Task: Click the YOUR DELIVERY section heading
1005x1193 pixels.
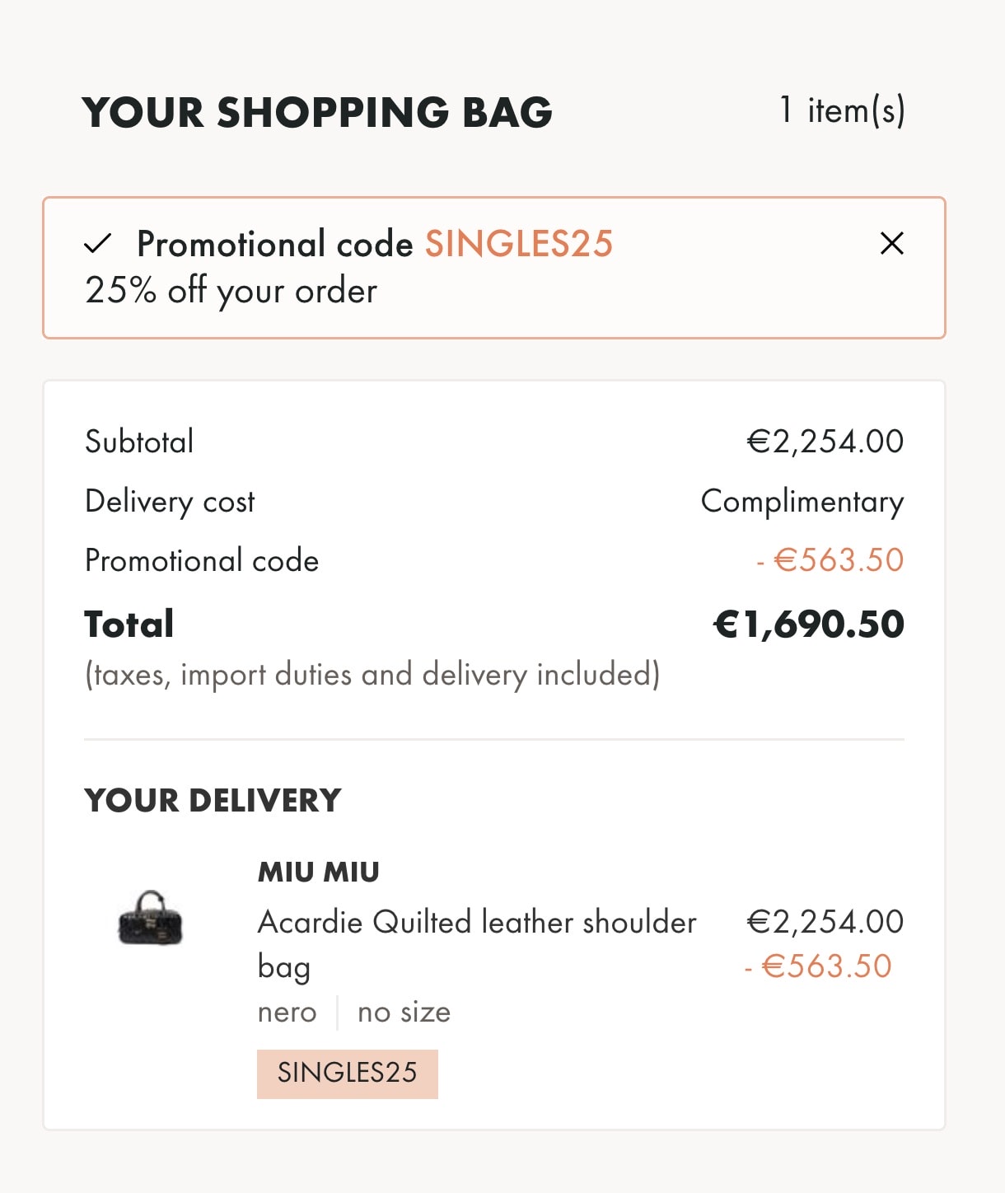Action: 213,800
